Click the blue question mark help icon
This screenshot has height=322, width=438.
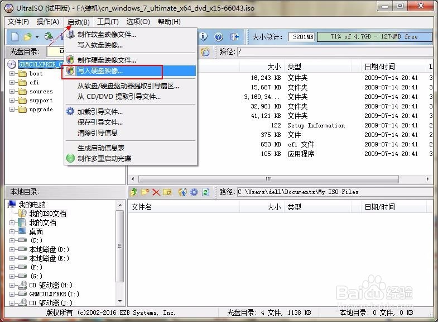pyautogui.click(x=219, y=37)
